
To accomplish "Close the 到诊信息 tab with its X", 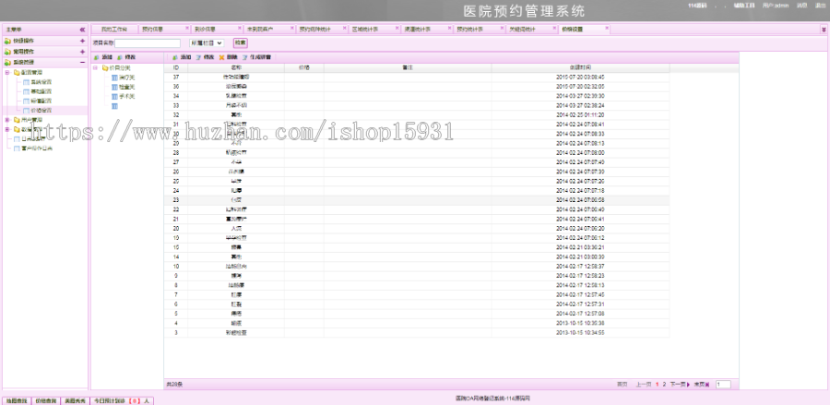I will click(x=239, y=28).
